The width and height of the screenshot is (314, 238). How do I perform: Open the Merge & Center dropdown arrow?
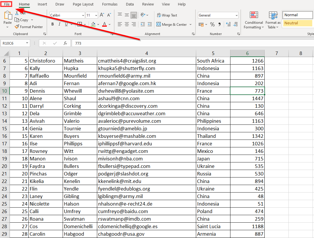click(x=191, y=24)
